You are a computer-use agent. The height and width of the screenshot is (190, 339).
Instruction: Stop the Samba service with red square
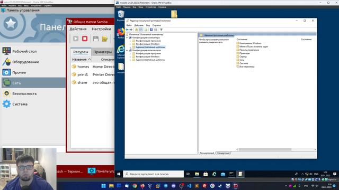point(85,39)
